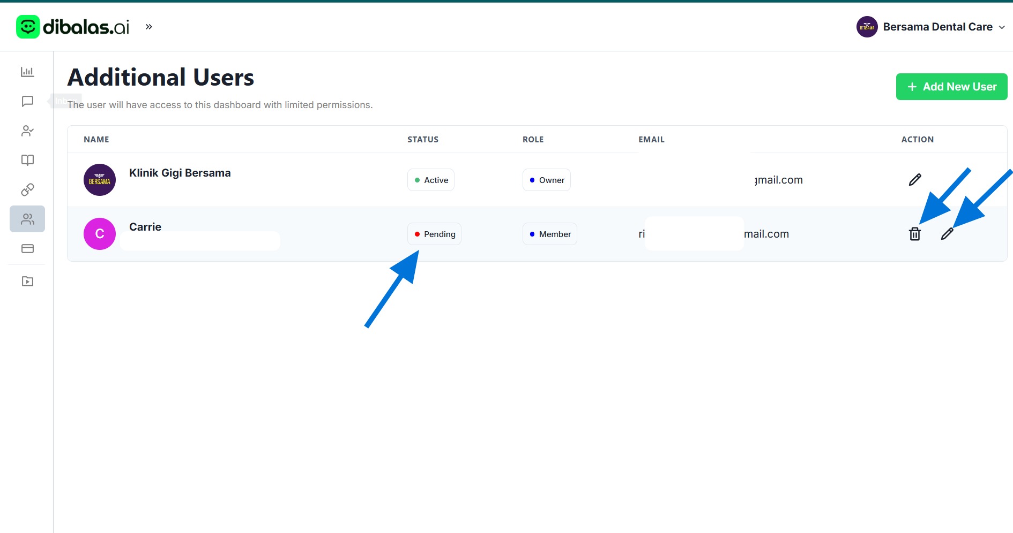This screenshot has width=1013, height=533.
Task: Open the inbox chat bubble icon
Action: (27, 101)
